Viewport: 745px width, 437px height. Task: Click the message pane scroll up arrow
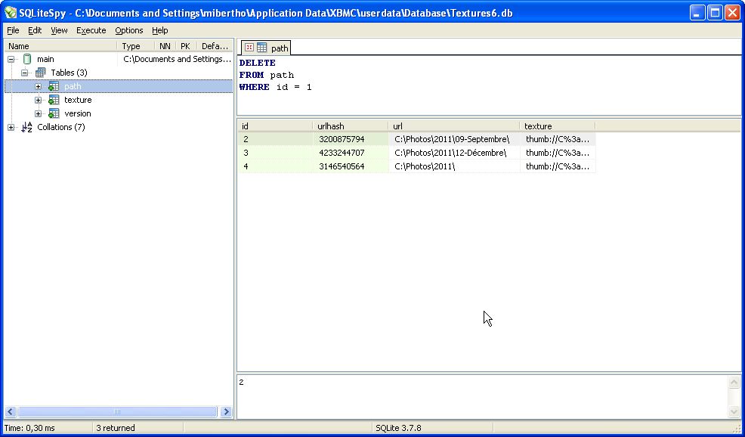[x=734, y=382]
